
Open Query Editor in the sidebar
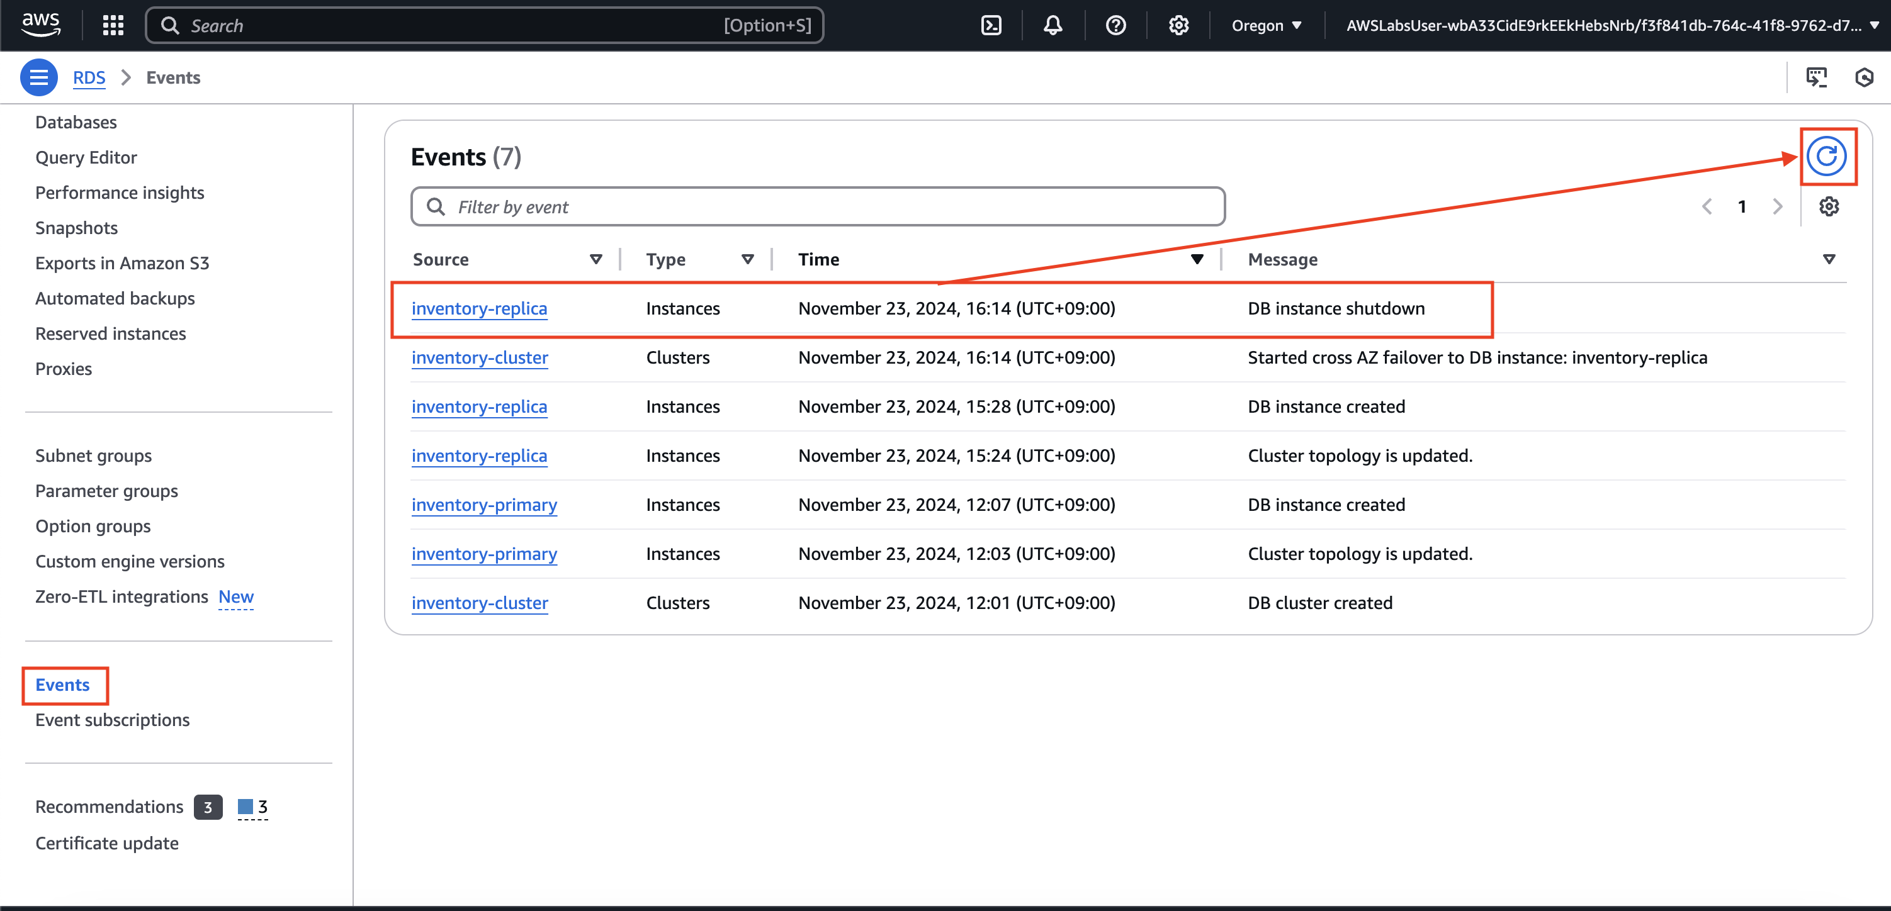click(x=86, y=158)
